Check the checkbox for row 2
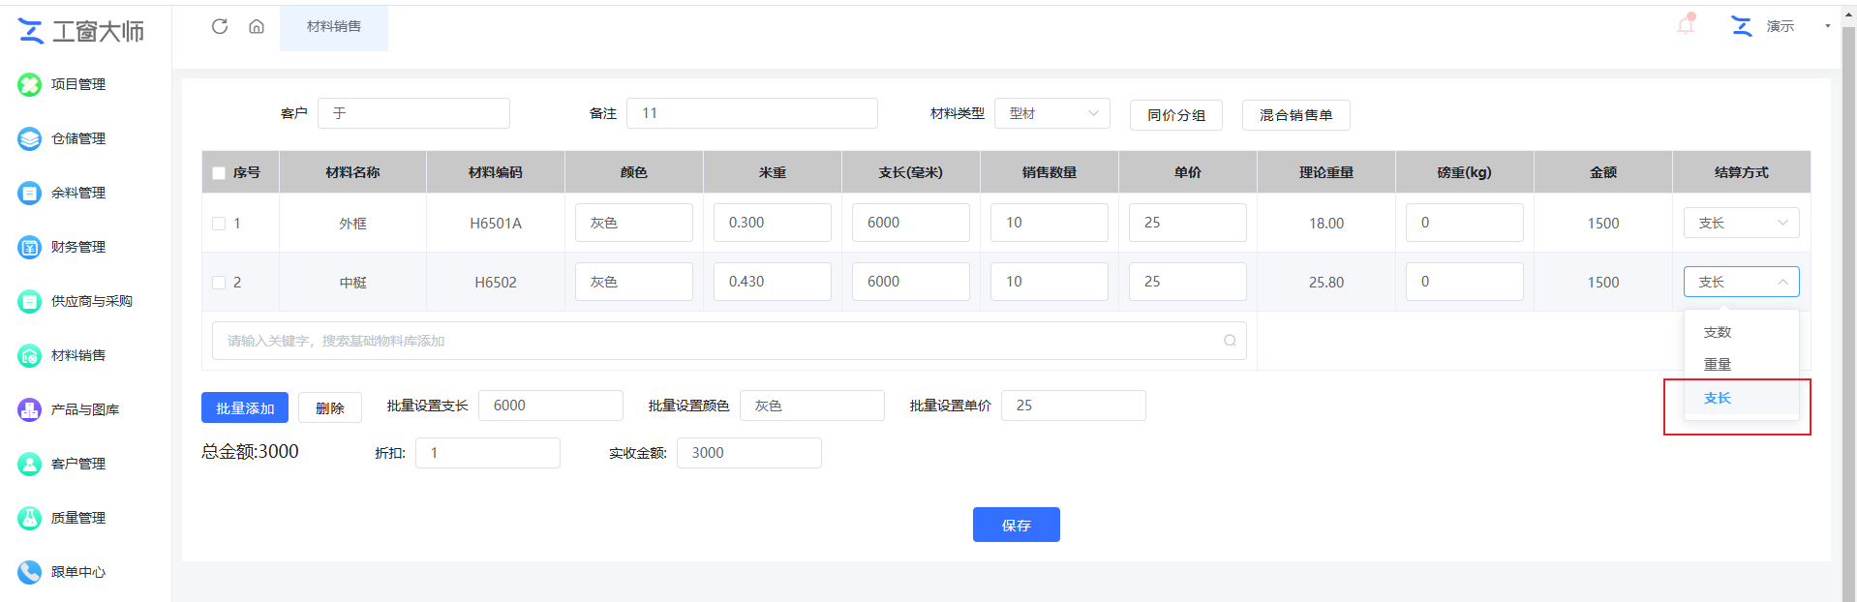The image size is (1857, 602). pos(219,283)
